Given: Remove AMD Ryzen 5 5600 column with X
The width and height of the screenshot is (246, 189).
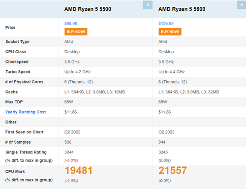Looking at the screenshot, I should (242, 5).
